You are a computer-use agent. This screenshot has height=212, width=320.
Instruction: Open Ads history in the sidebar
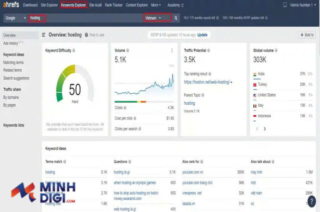pyautogui.click(x=10, y=43)
